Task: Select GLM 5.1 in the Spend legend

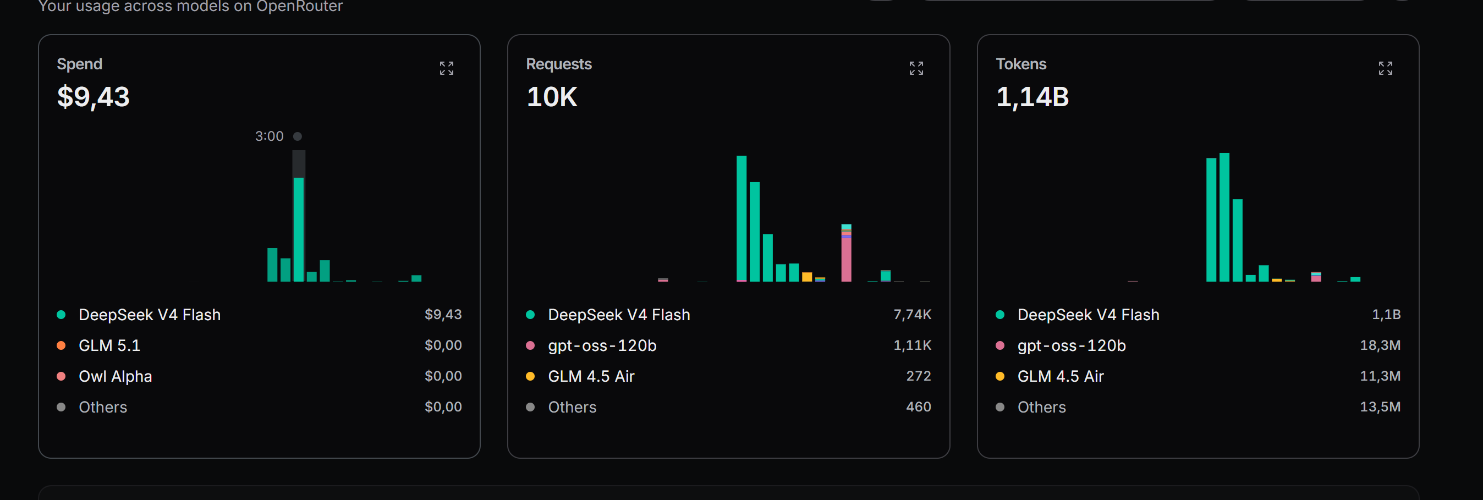Action: pyautogui.click(x=109, y=345)
